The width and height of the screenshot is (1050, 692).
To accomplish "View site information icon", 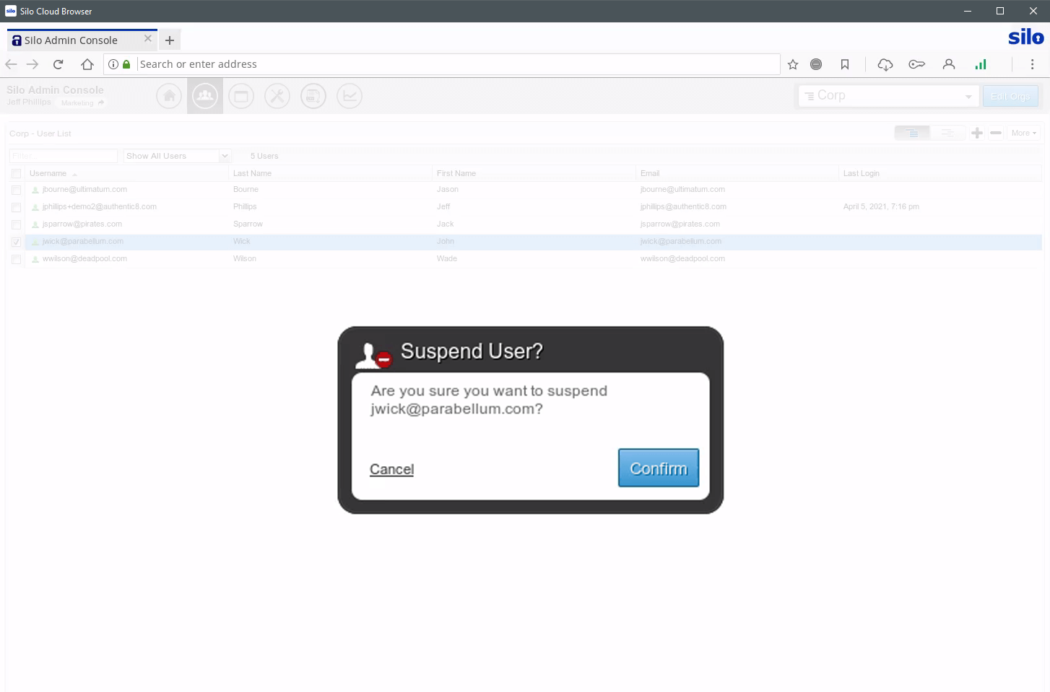I will (x=113, y=64).
